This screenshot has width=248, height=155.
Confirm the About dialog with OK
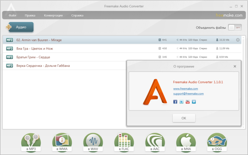pyautogui.click(x=184, y=118)
